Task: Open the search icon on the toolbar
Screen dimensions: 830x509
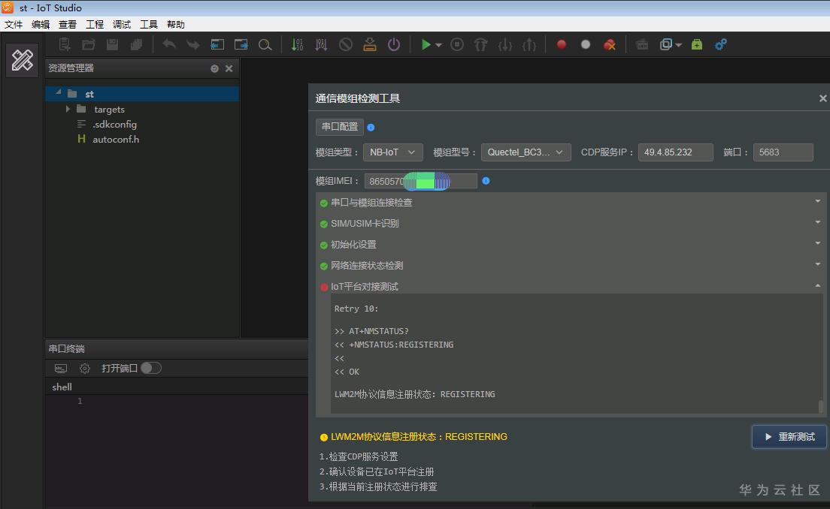Action: [x=265, y=44]
